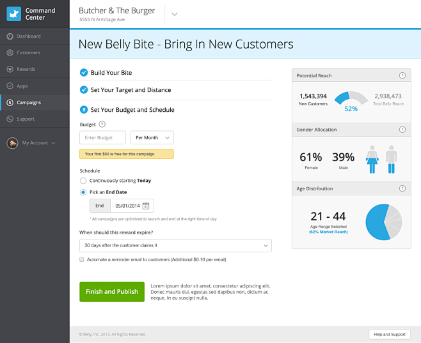Open the reward expiration dropdown
The height and width of the screenshot is (343, 421).
click(175, 245)
